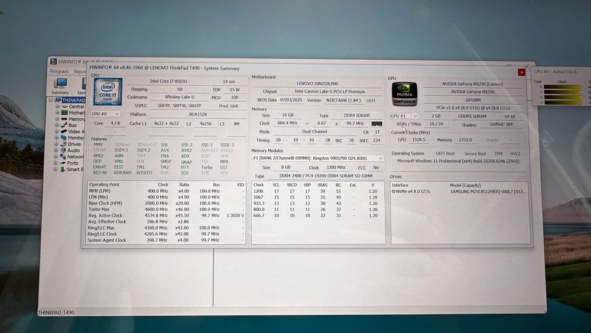Viewport: 591px width, 333px height.
Task: Expand the Central Processor tree node
Action: click(x=58, y=106)
